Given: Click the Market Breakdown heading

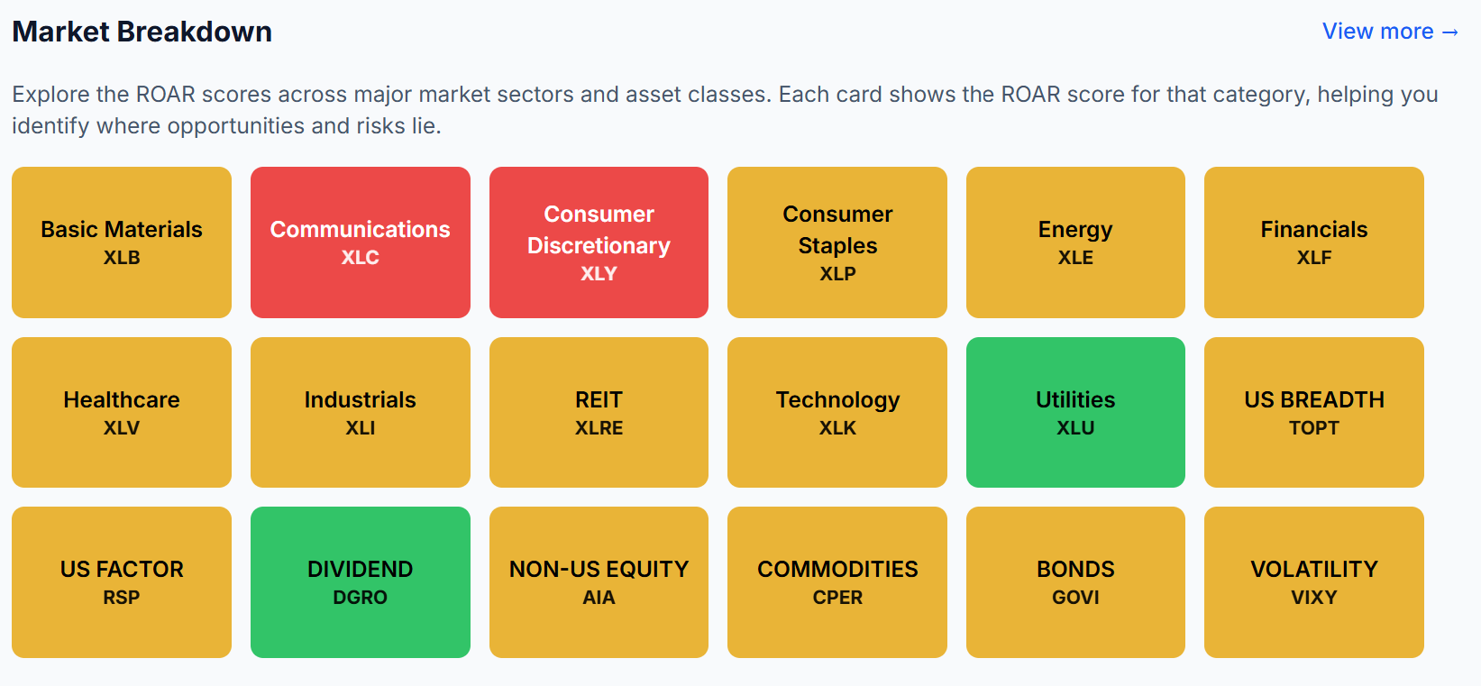Looking at the screenshot, I should point(142,32).
